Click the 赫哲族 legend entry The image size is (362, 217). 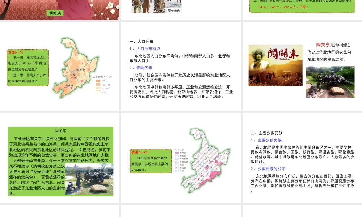181,168
